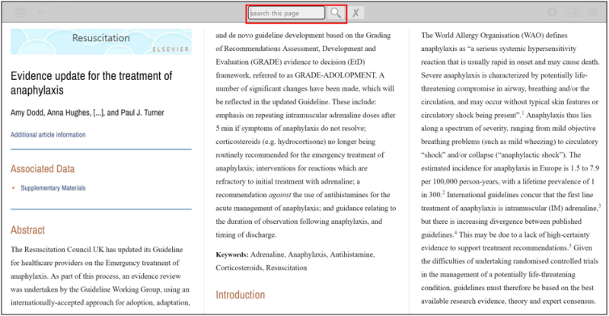
Task: Open the table of contents list icon
Action: [x=592, y=12]
